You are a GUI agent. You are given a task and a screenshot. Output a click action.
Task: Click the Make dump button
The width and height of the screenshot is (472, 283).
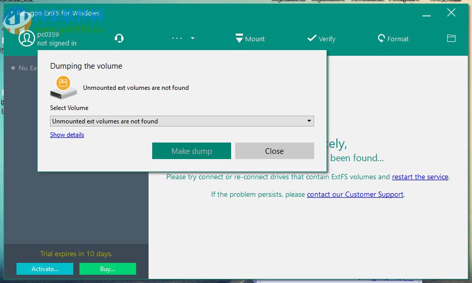(x=191, y=151)
